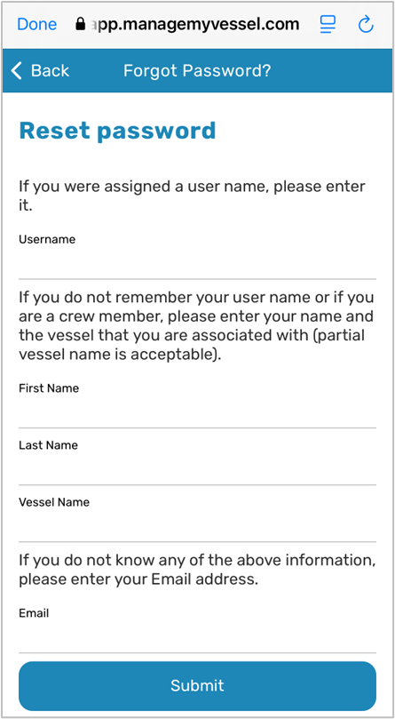Click the Email field label
Viewport: 395px width, 719px height.
(34, 613)
